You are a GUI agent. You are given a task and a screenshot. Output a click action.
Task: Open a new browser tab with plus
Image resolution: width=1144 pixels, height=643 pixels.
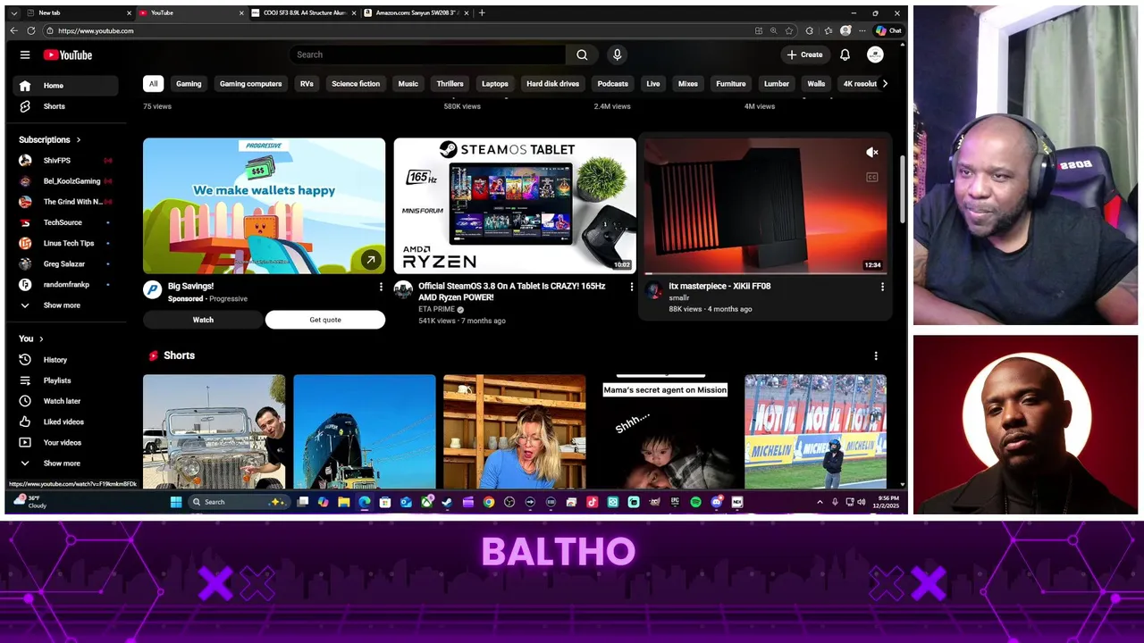(x=482, y=13)
